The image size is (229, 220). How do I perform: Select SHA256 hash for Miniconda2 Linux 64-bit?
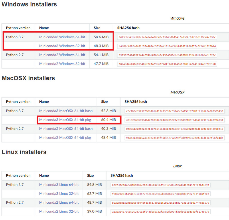click(x=161, y=203)
